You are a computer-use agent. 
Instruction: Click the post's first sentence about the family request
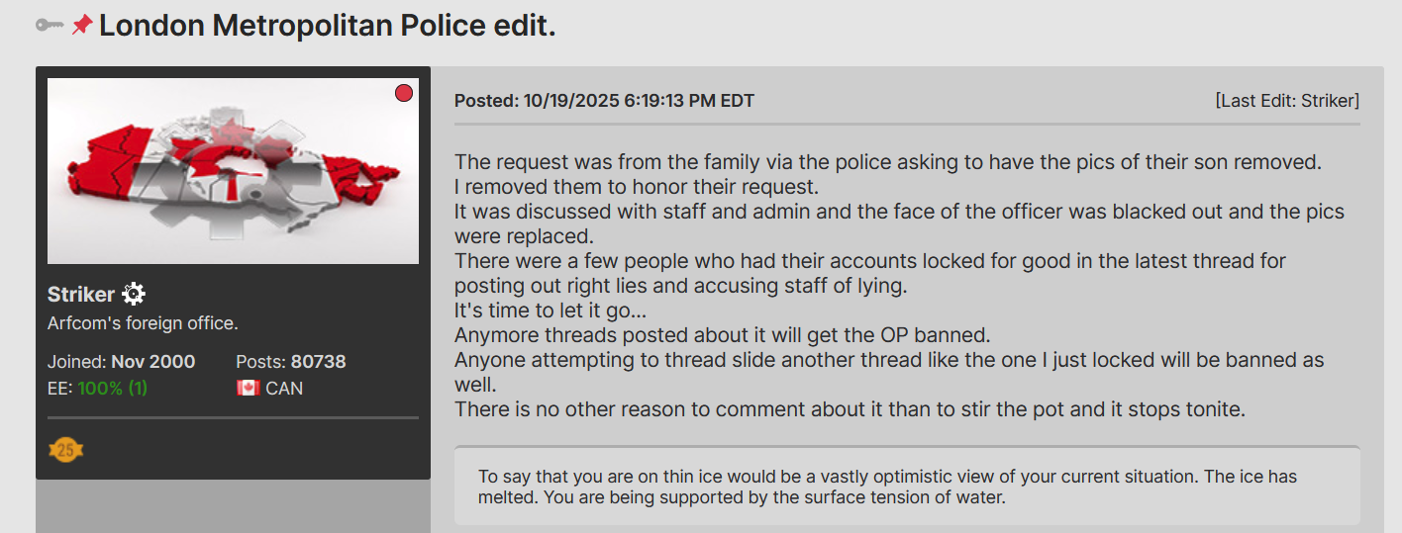[888, 162]
